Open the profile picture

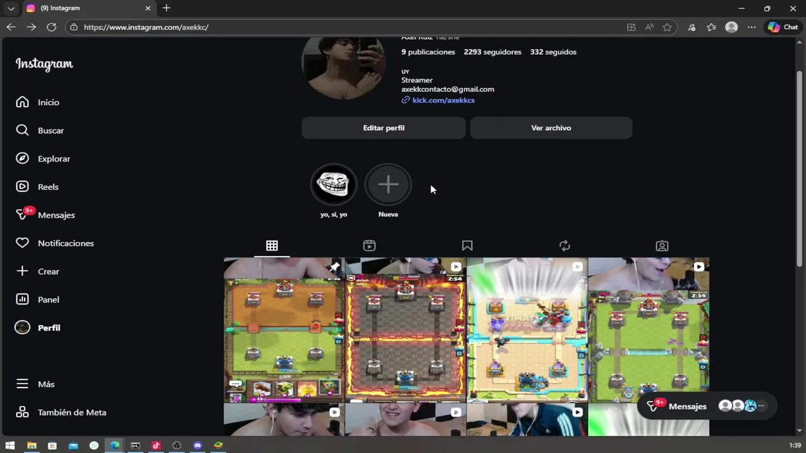[343, 67]
